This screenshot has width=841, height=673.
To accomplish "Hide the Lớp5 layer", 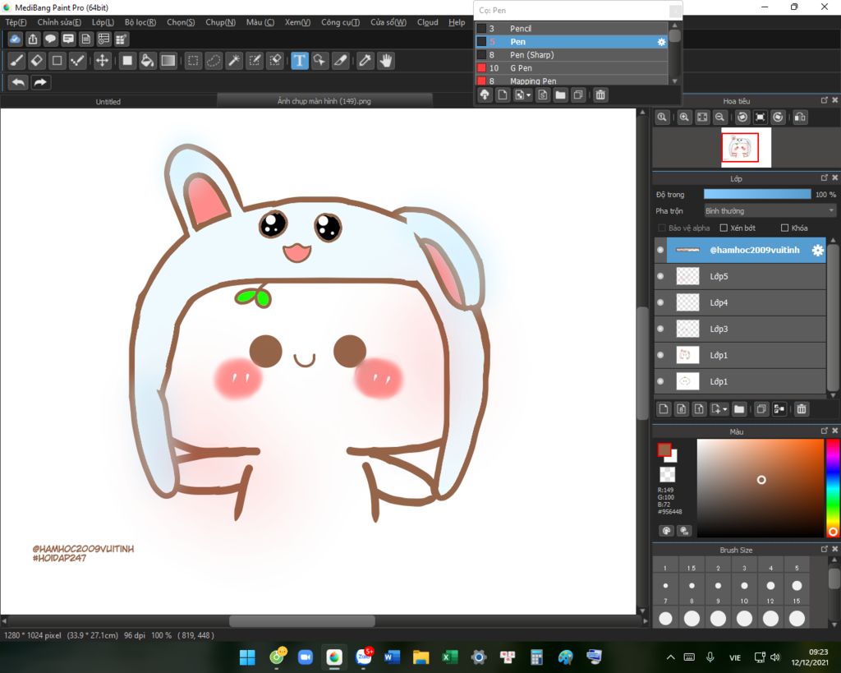I will [x=660, y=276].
